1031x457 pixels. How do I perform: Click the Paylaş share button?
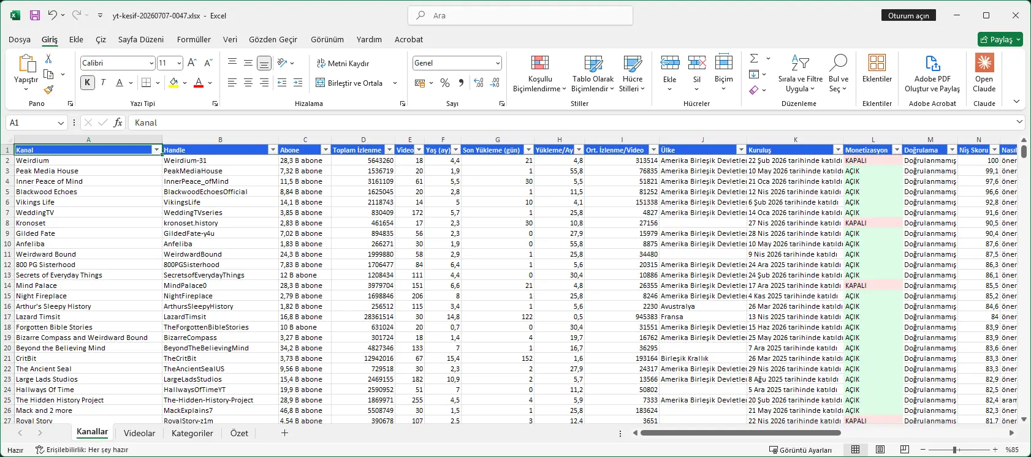click(x=1000, y=39)
